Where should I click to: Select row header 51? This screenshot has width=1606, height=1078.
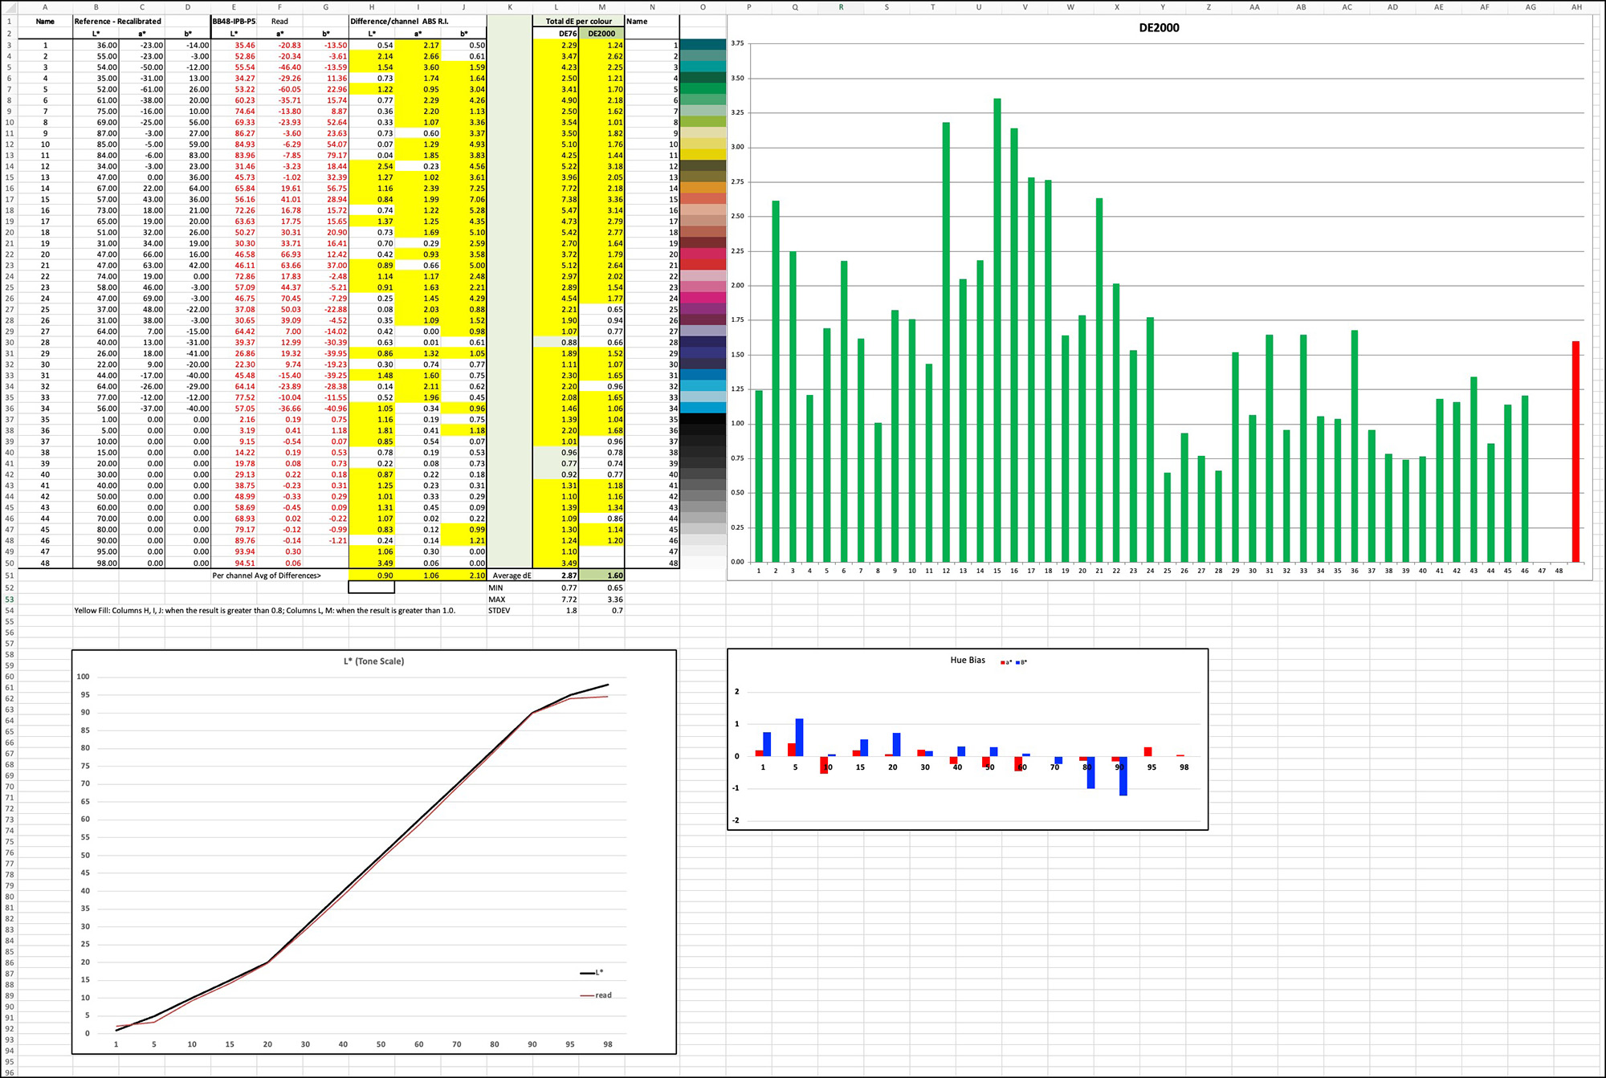pos(8,576)
